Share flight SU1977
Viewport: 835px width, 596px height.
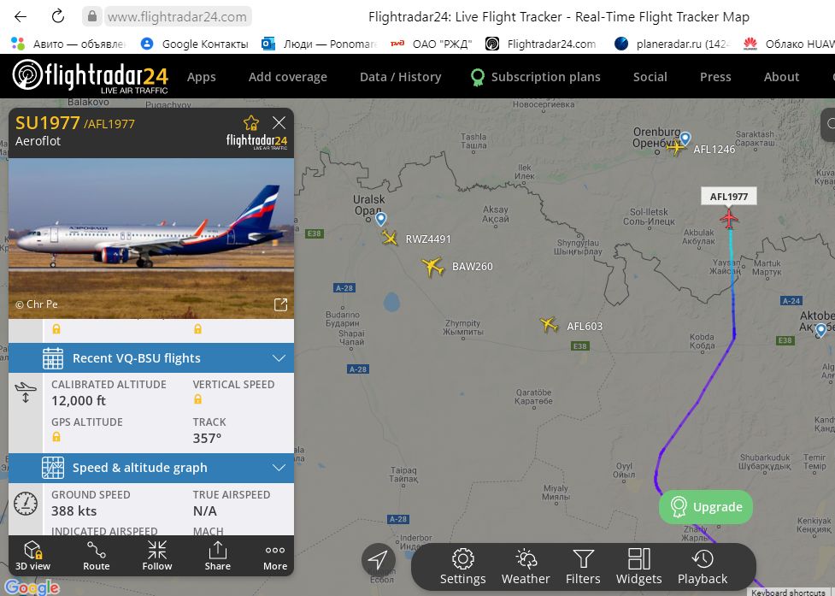[x=217, y=556]
